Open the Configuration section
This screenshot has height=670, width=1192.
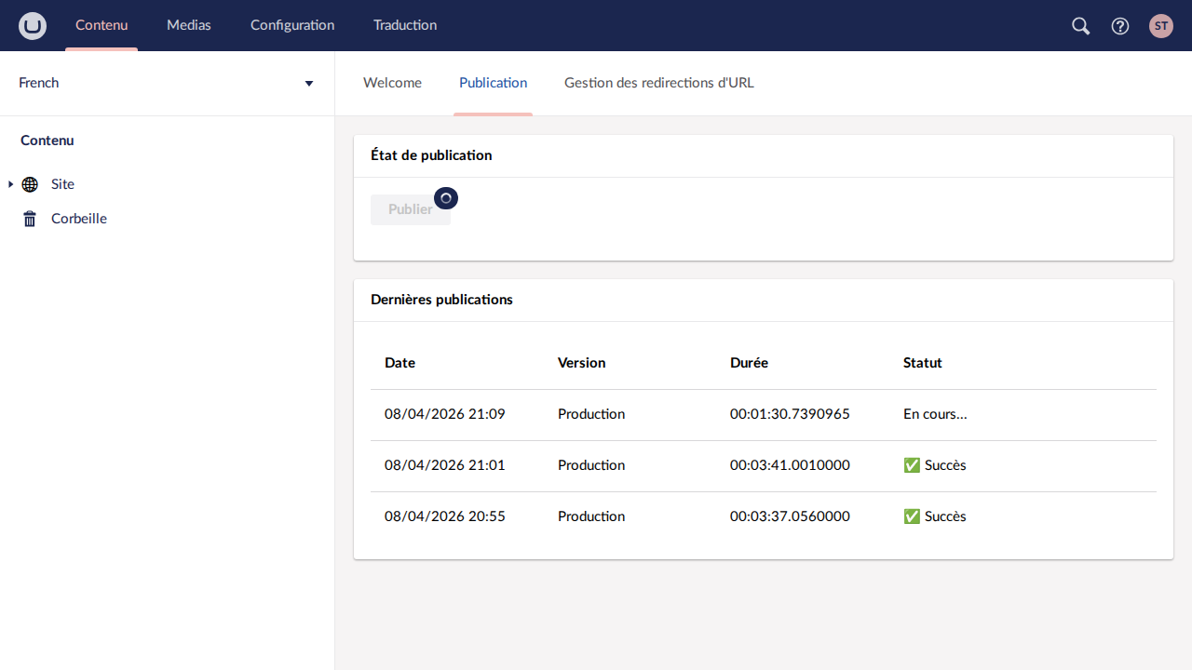292,25
